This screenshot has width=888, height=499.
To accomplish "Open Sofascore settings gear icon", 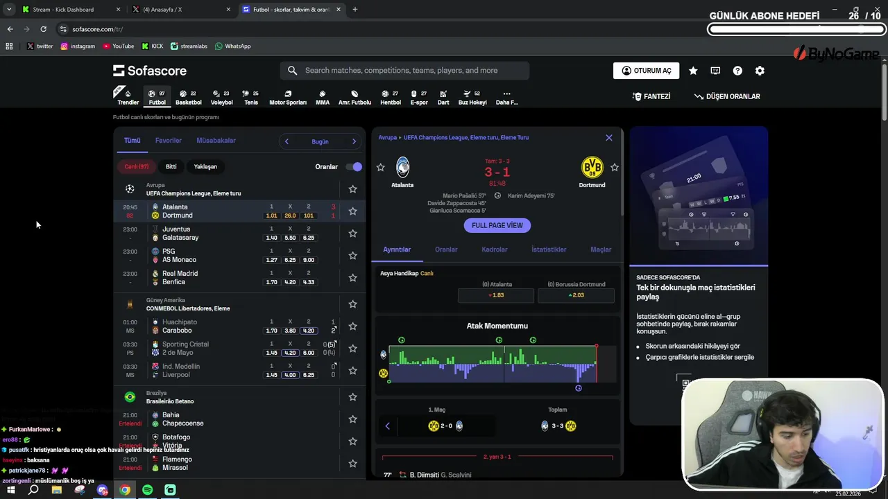I will coord(760,71).
